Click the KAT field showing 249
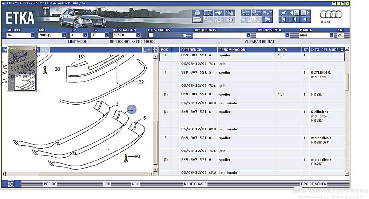The width and height of the screenshot is (369, 199). (340, 35)
